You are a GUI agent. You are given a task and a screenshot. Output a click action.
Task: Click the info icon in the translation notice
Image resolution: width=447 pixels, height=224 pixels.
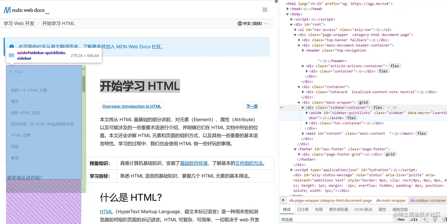[x=12, y=47]
